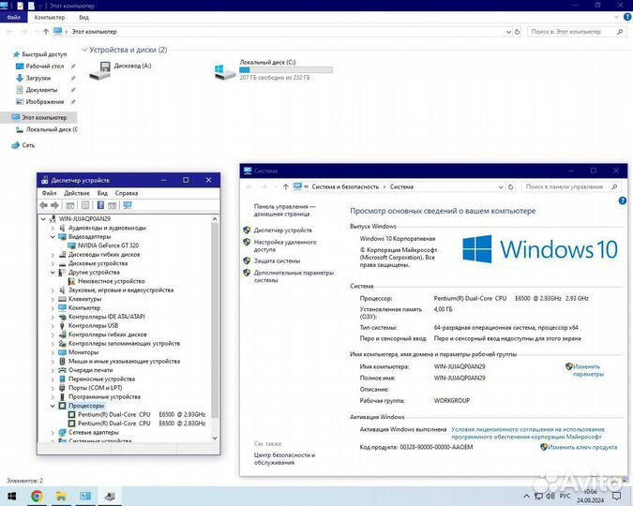Click the Local Disk C: usage bar
This screenshot has height=506, width=633.
coord(286,69)
